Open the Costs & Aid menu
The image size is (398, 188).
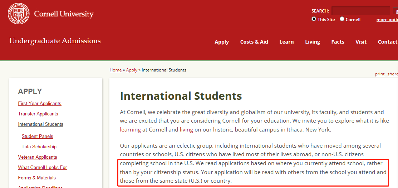point(254,42)
